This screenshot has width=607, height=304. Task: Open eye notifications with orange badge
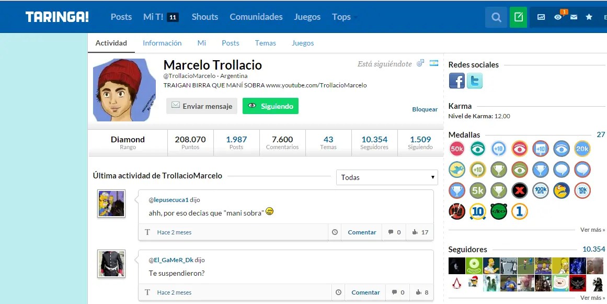coord(558,17)
